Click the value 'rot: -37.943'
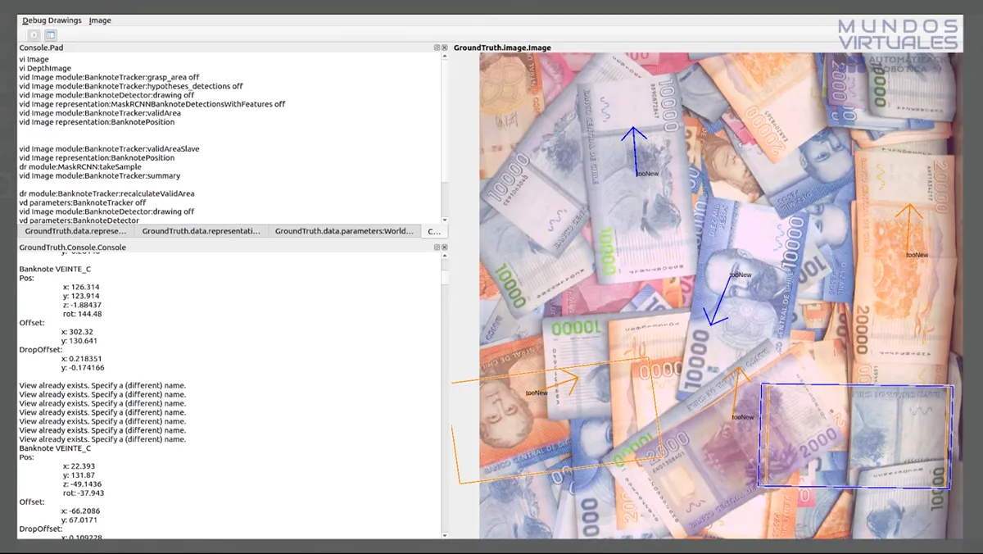The image size is (983, 554). 83,493
